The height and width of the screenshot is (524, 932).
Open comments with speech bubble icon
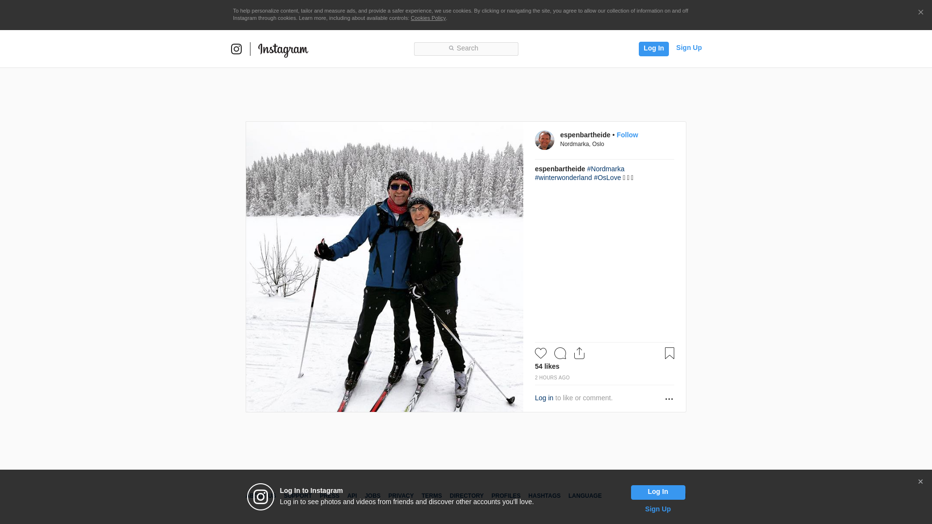pos(560,353)
